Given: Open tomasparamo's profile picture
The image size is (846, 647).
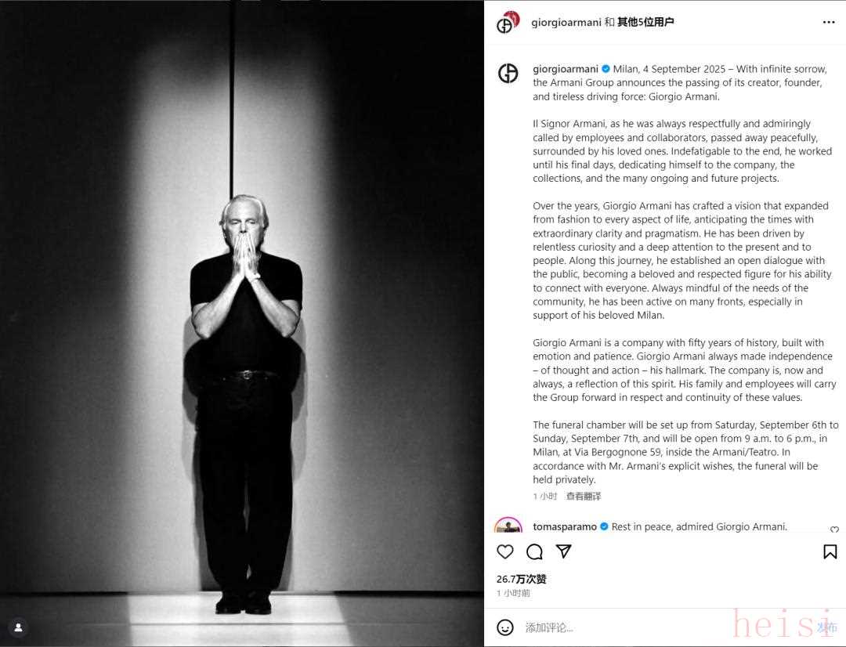Looking at the screenshot, I should point(508,525).
